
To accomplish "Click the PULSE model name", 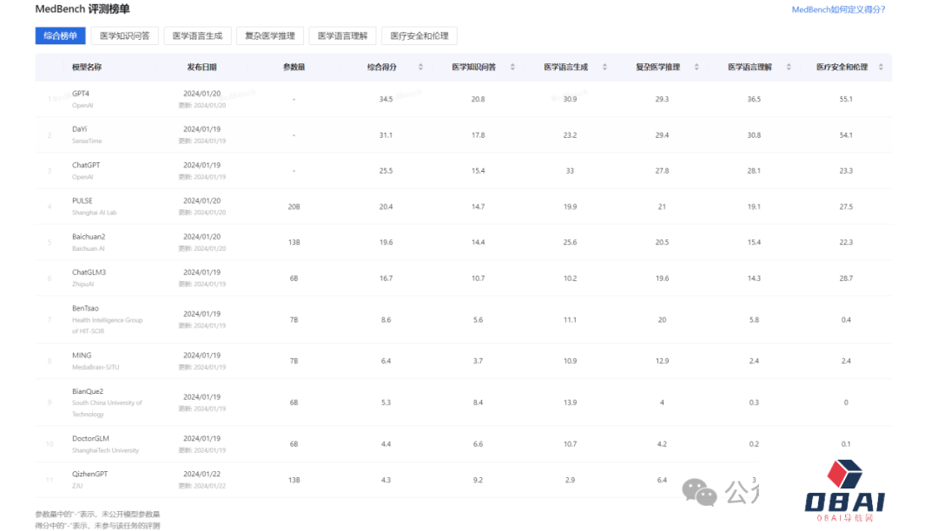I will point(83,200).
